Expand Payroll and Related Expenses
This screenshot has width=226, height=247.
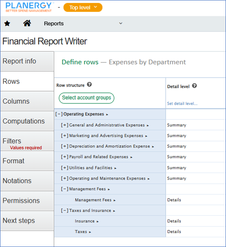point(65,157)
